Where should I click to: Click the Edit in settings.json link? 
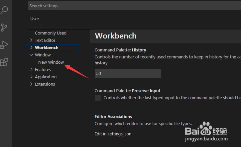pyautogui.click(x=113, y=134)
